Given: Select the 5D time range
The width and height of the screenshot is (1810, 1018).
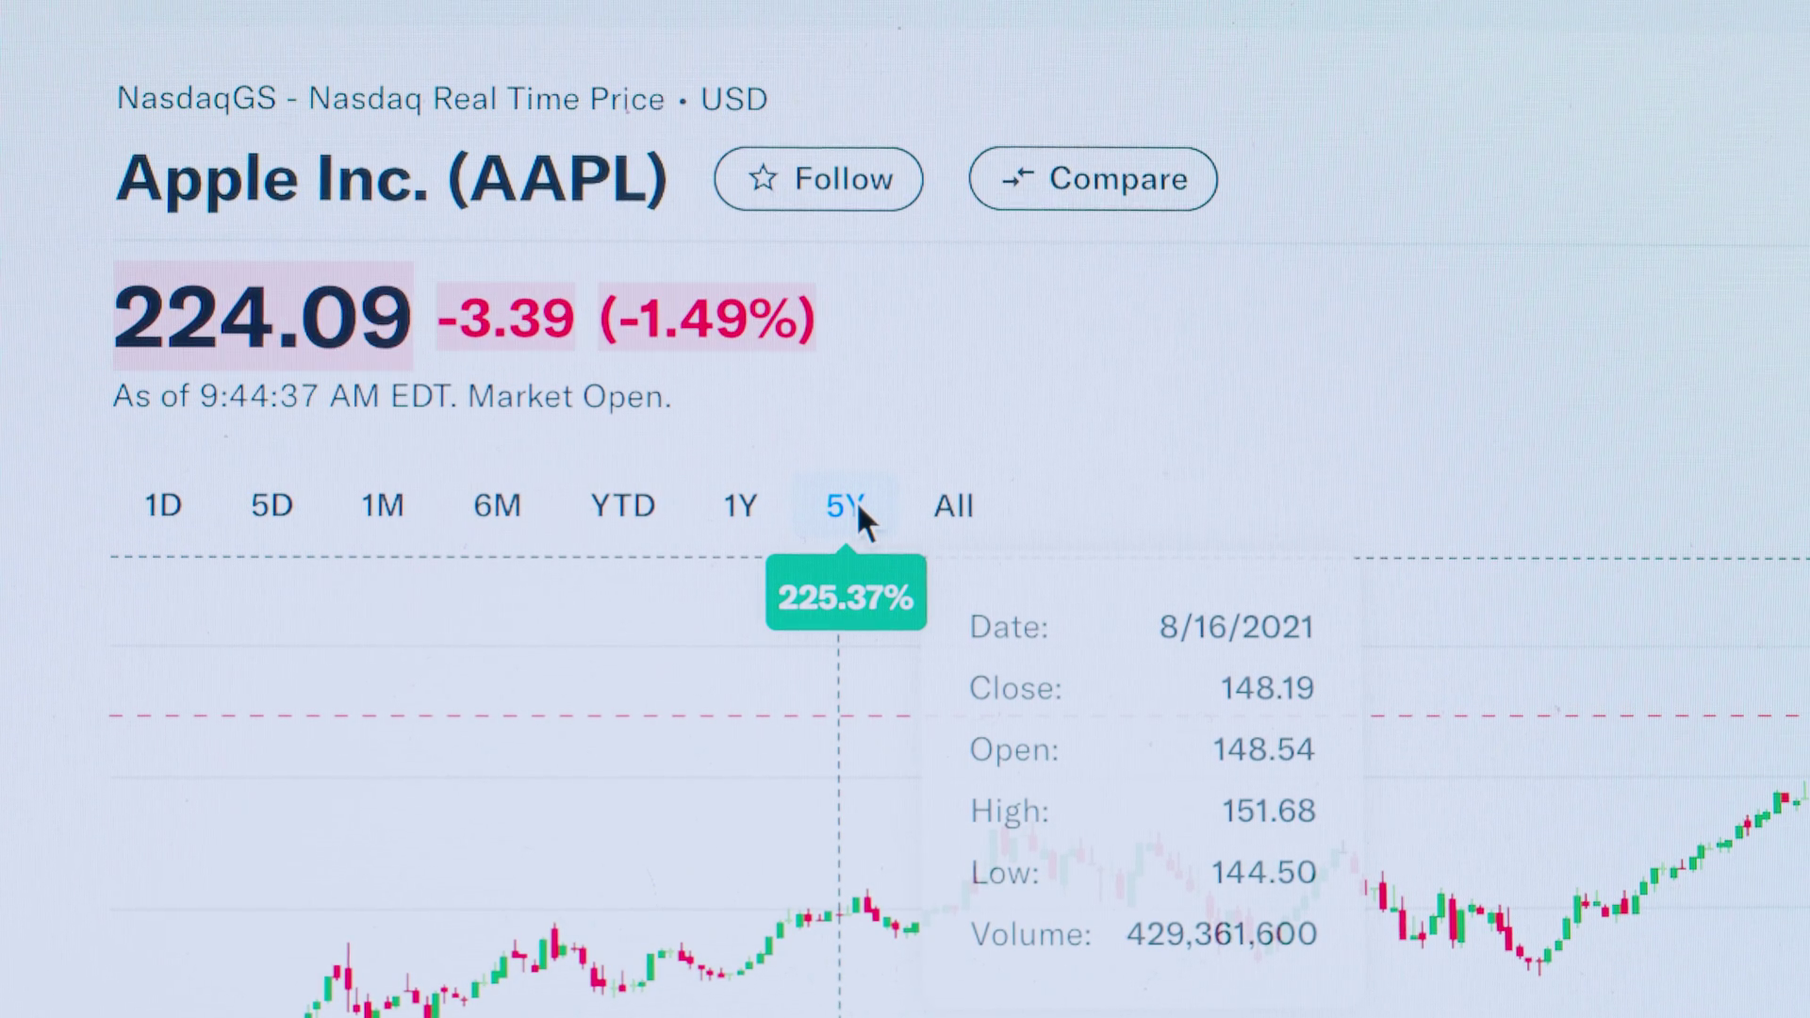Looking at the screenshot, I should [x=271, y=506].
